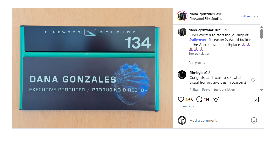View dana_gonzales_asc story profile picture in header

[182, 16]
